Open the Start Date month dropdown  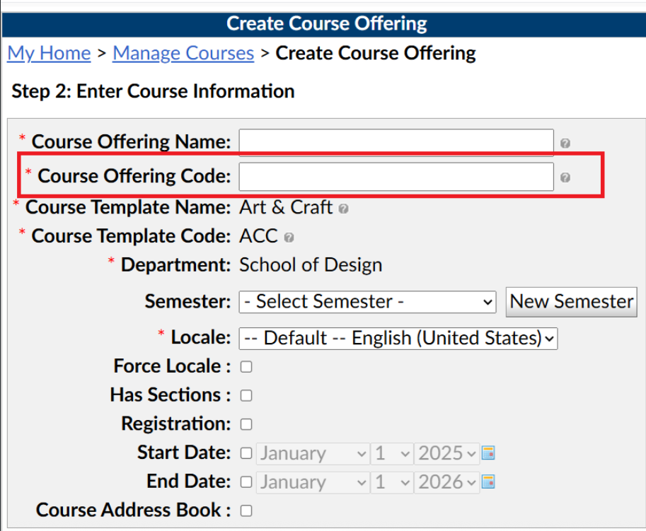(313, 454)
